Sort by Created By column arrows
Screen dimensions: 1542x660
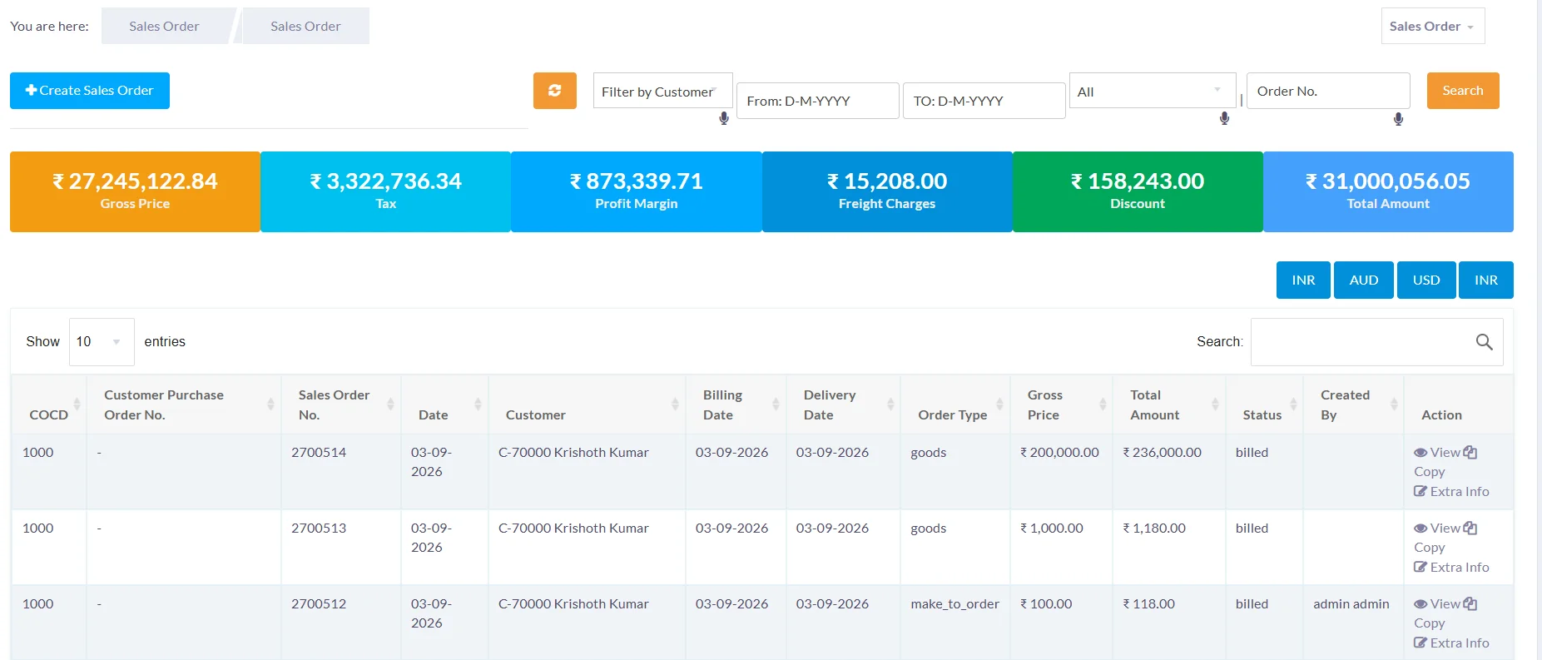(x=1394, y=404)
